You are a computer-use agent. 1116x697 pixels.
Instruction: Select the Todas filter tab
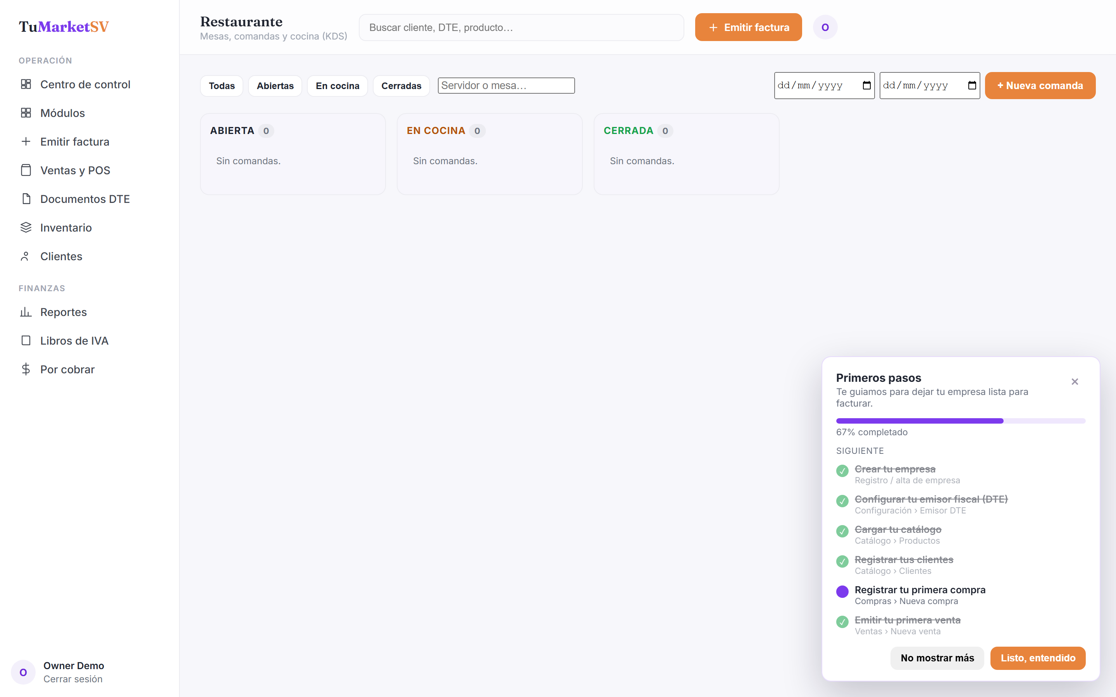pos(222,86)
